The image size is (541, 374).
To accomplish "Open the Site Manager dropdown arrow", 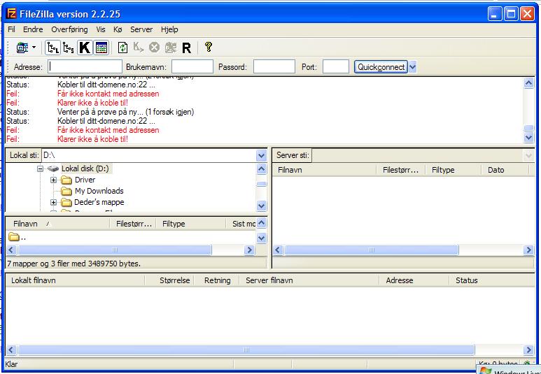I will (x=34, y=48).
